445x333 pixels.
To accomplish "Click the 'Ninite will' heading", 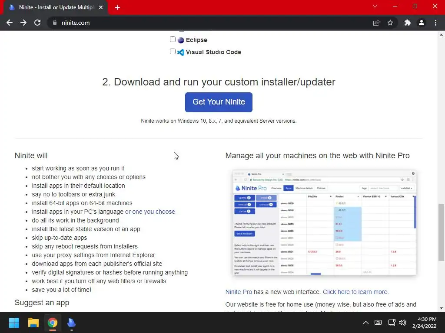I will (31, 156).
